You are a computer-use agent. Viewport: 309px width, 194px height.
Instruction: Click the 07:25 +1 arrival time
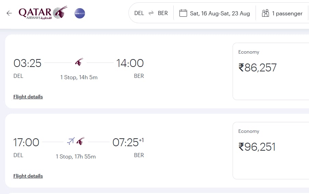click(x=128, y=142)
